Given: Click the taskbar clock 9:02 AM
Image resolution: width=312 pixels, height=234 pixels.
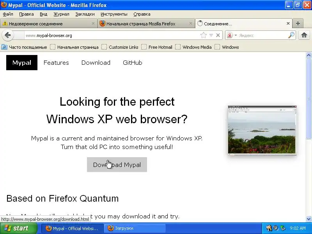Looking at the screenshot, I should coord(298,228).
